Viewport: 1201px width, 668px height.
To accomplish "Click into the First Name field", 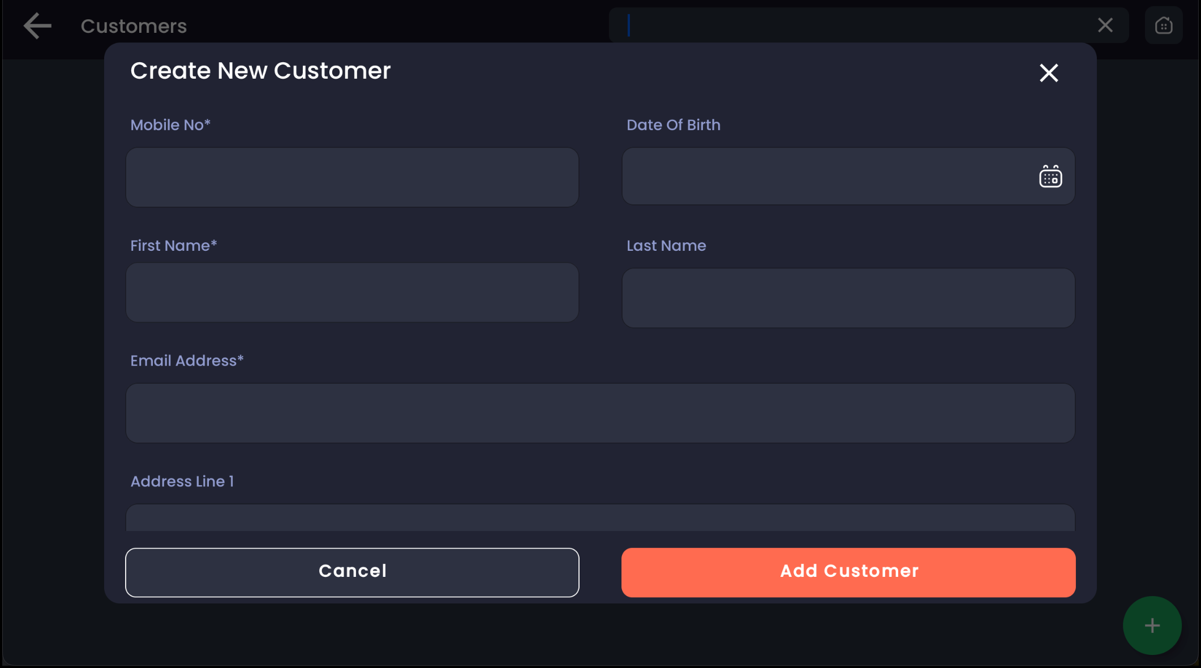I will (x=352, y=293).
